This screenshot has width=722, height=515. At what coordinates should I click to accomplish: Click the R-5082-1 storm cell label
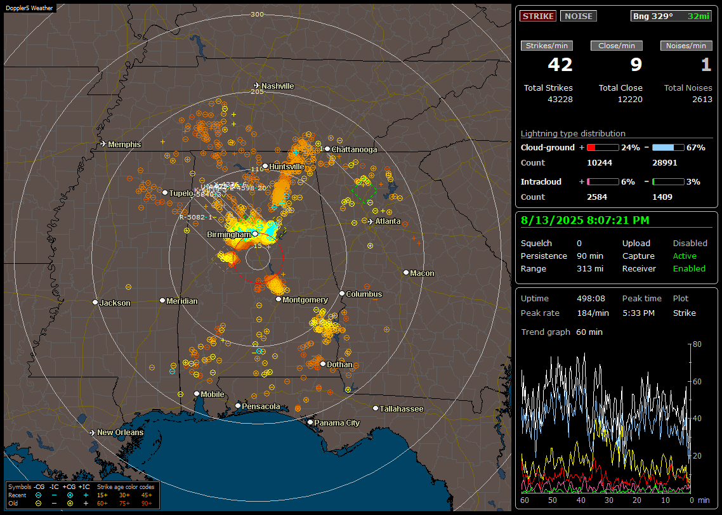point(195,218)
